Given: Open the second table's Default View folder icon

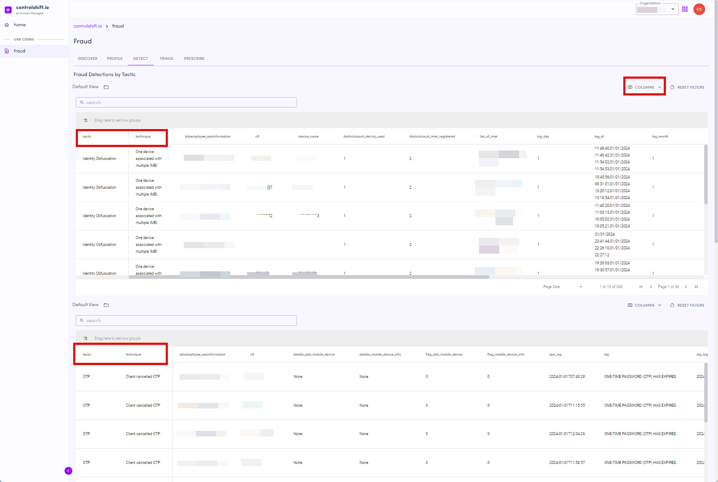Looking at the screenshot, I should pyautogui.click(x=106, y=305).
